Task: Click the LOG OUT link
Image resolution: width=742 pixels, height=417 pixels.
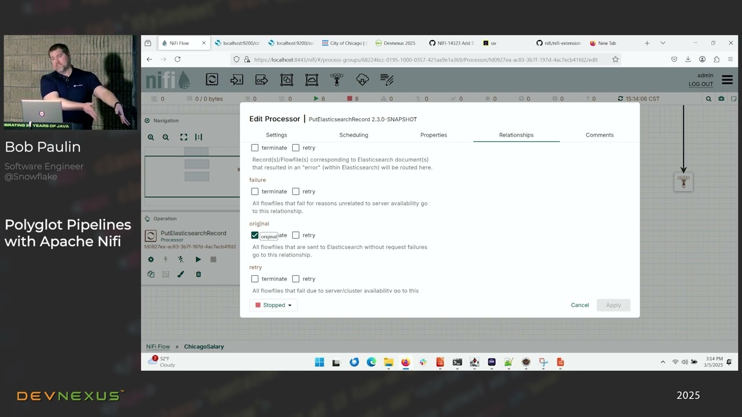Action: [x=701, y=84]
